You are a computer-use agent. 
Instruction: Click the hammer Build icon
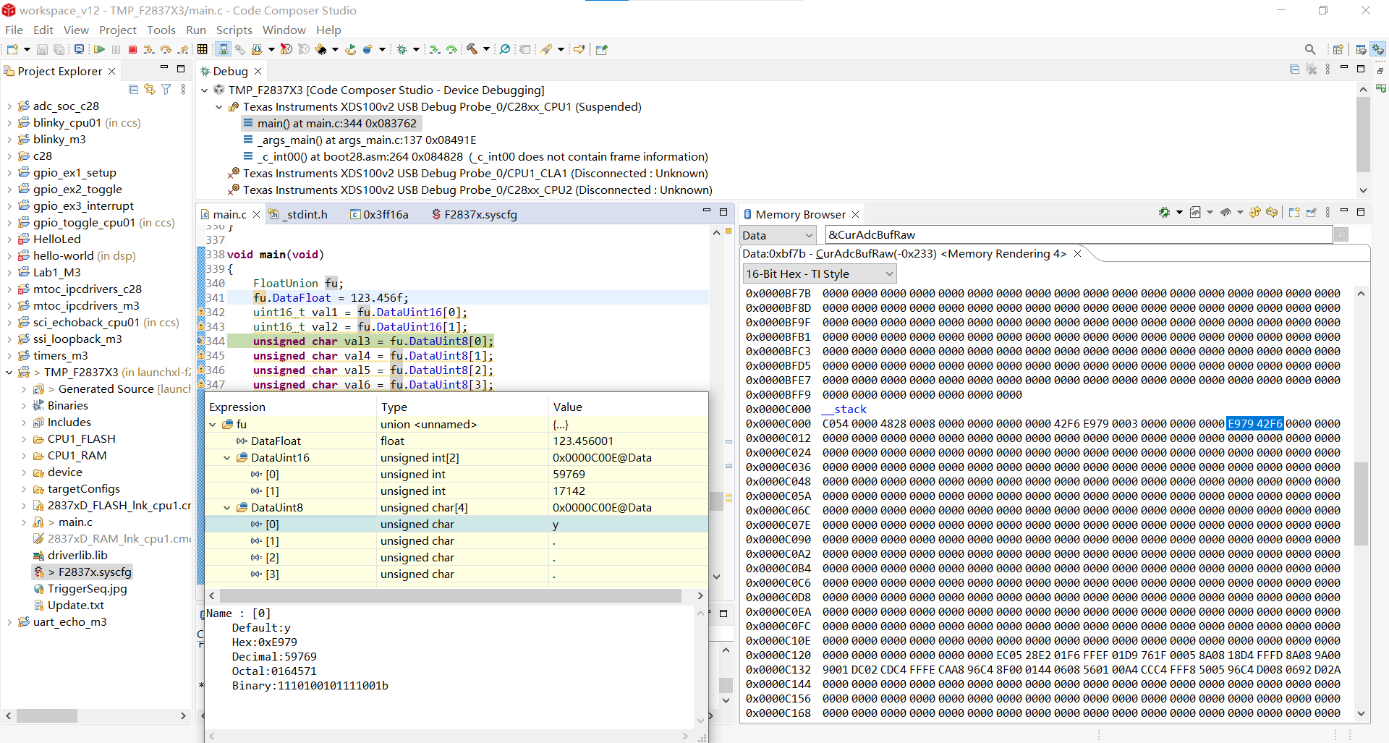tap(472, 49)
